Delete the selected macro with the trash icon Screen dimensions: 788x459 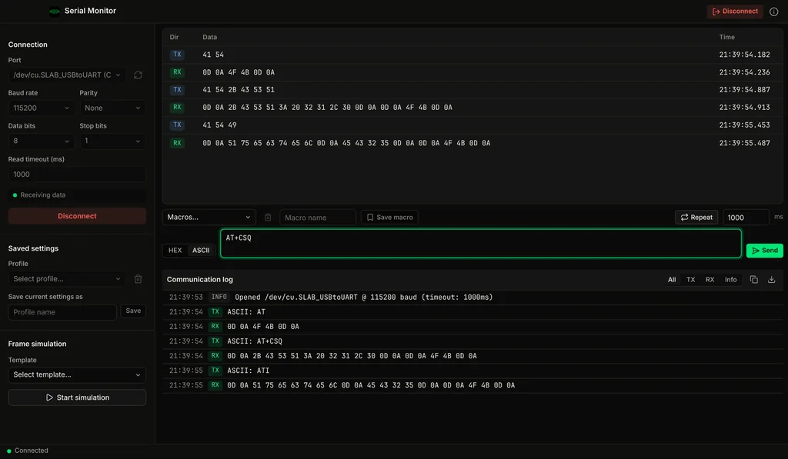268,218
